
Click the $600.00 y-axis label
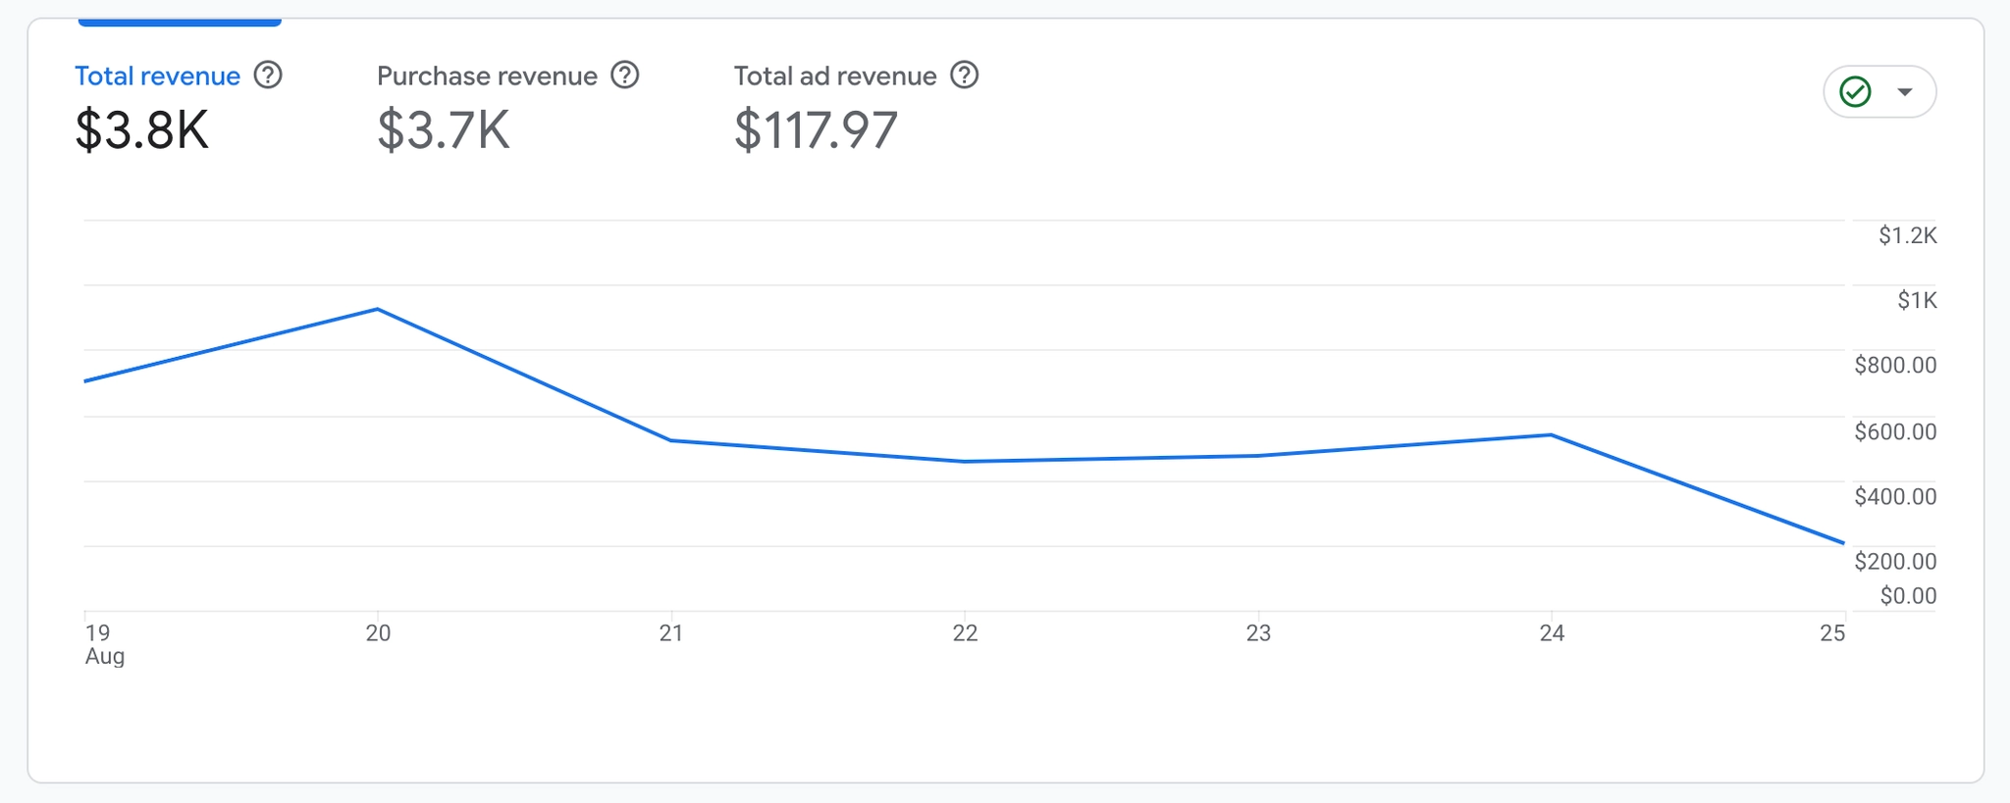[1895, 431]
